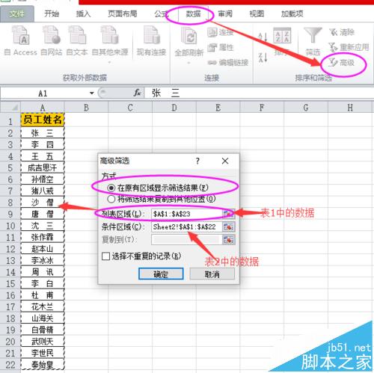Click cell containing 张作霖
This screenshot has width=374, height=373.
(43, 237)
